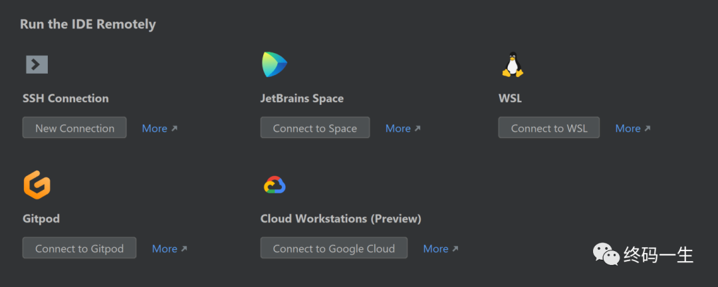
Task: Click the JetBrains Space logo icon
Action: [275, 64]
